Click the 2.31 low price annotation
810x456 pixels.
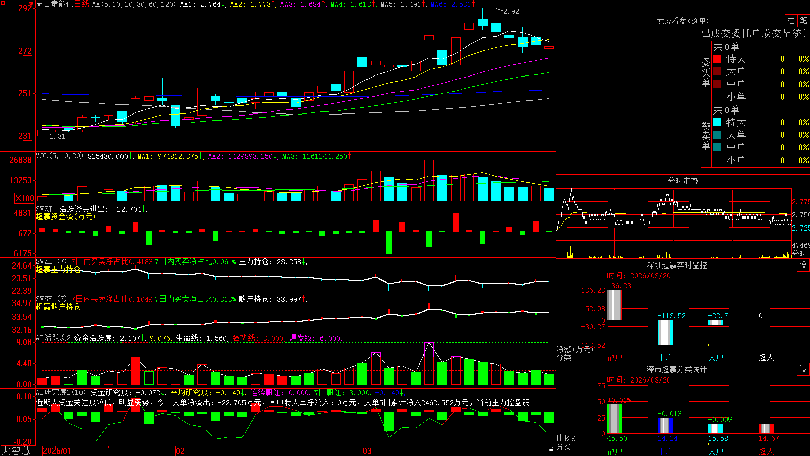57,136
